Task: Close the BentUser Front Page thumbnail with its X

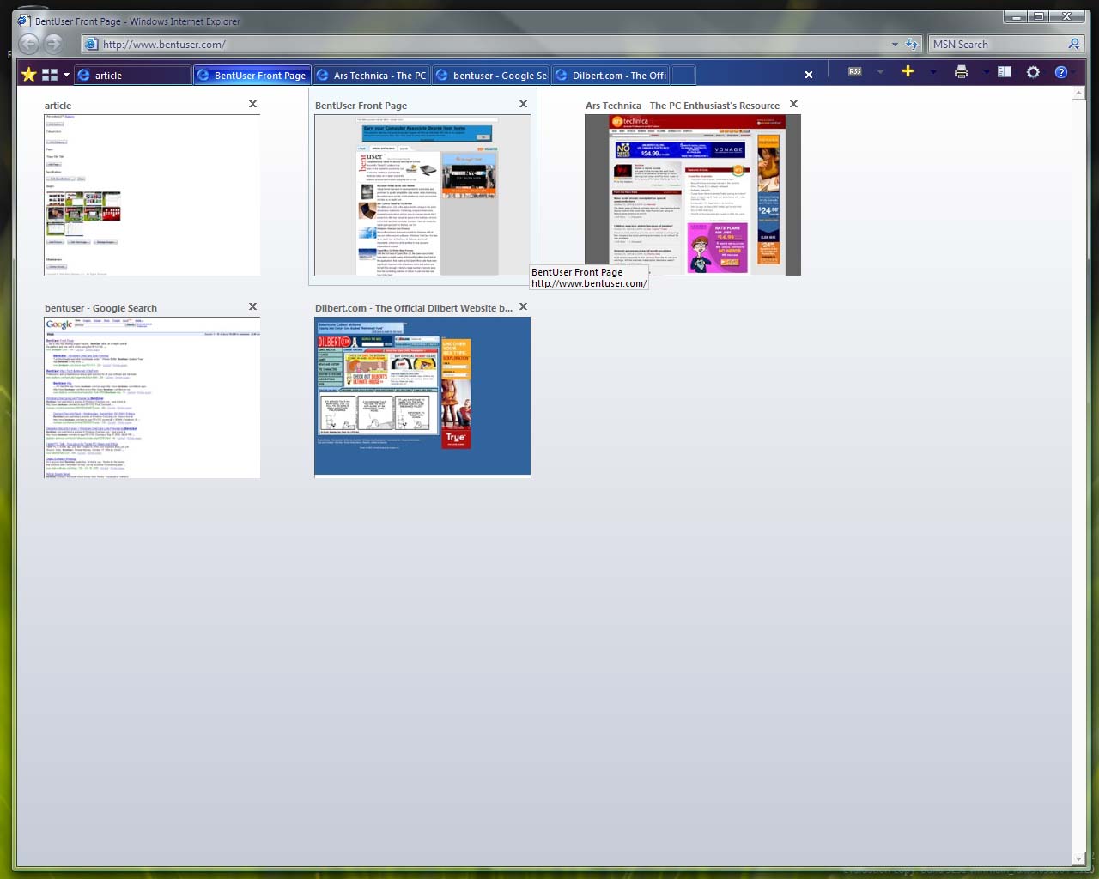Action: pyautogui.click(x=523, y=104)
